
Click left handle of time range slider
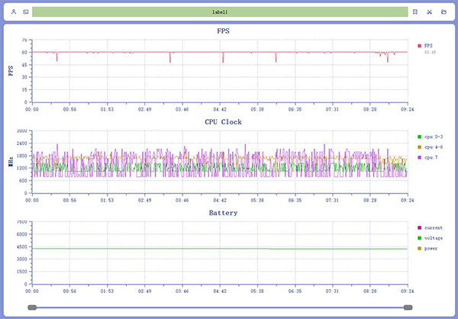pyautogui.click(x=32, y=307)
